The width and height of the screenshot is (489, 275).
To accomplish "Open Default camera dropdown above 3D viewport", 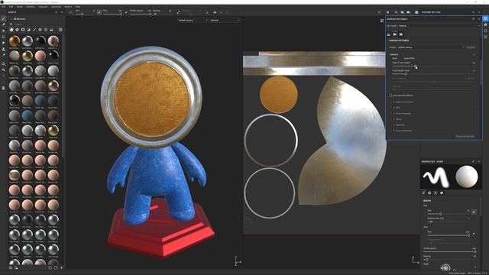I will (193, 21).
